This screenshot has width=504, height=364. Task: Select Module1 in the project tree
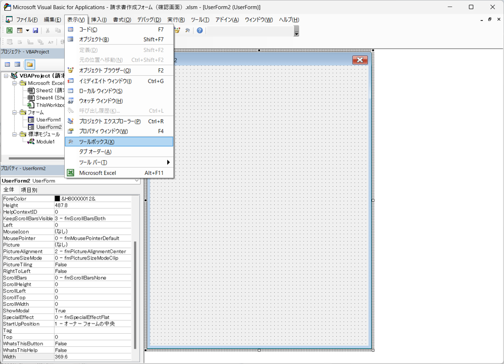[x=45, y=142]
